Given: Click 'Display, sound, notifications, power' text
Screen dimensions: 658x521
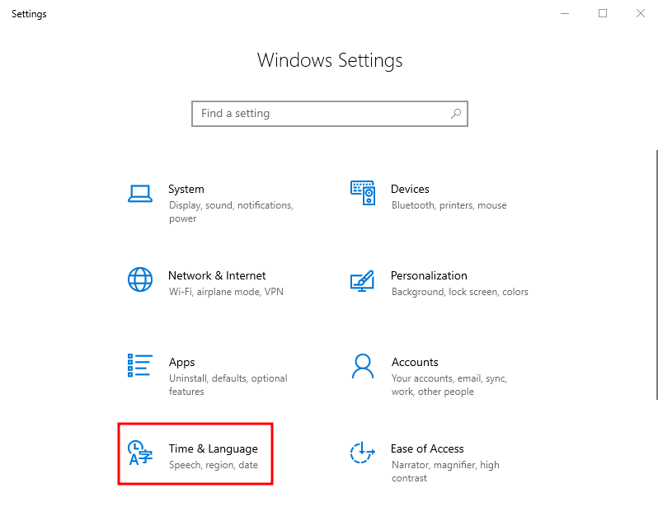Looking at the screenshot, I should click(231, 212).
